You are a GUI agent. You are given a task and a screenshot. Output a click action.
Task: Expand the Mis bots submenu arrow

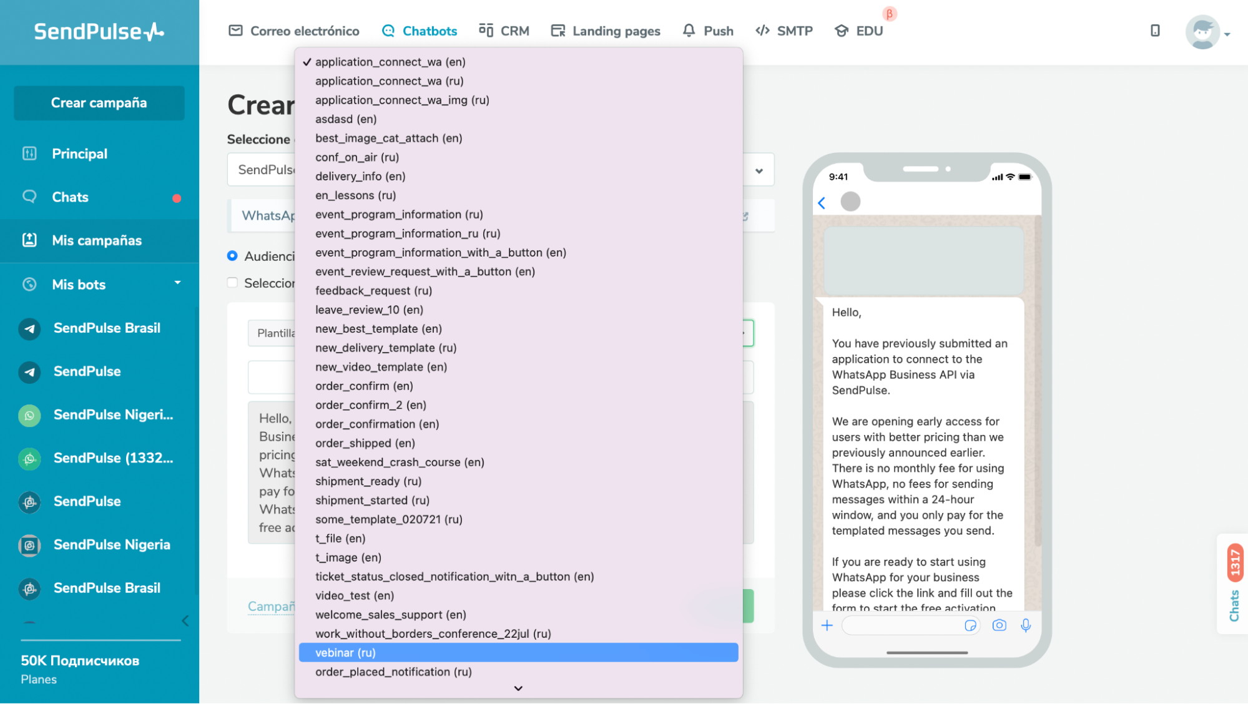[177, 283]
